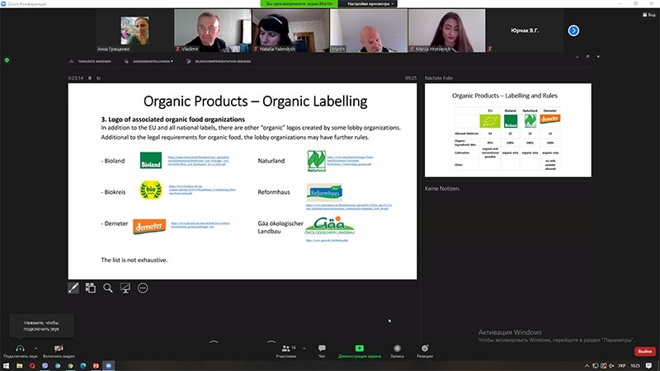Join audio with the headphone icon
Viewport: 660px width, 371px height.
[20, 351]
